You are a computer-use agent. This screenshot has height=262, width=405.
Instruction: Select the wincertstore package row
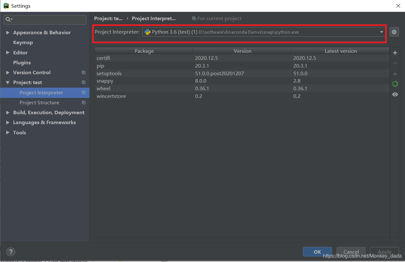pyautogui.click(x=242, y=96)
